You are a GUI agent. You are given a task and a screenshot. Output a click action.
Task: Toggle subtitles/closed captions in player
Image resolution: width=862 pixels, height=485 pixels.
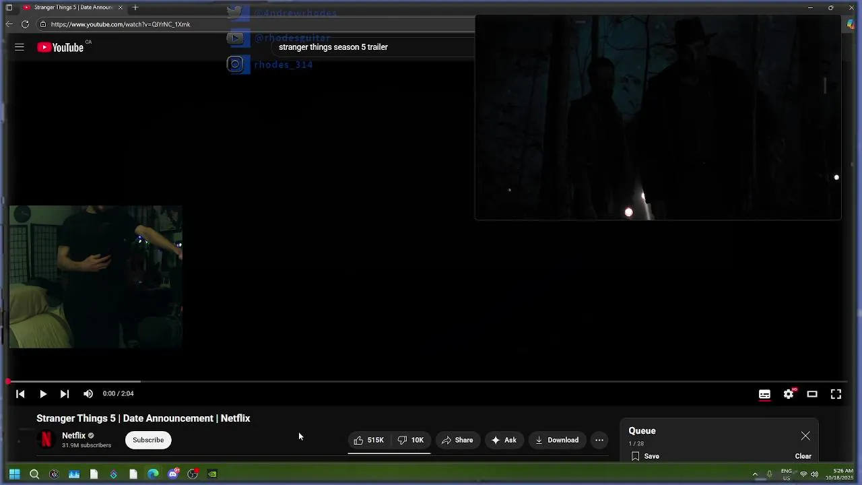point(764,395)
